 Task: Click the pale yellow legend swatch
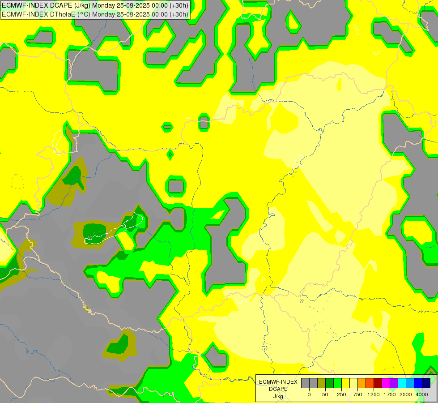[353, 383]
